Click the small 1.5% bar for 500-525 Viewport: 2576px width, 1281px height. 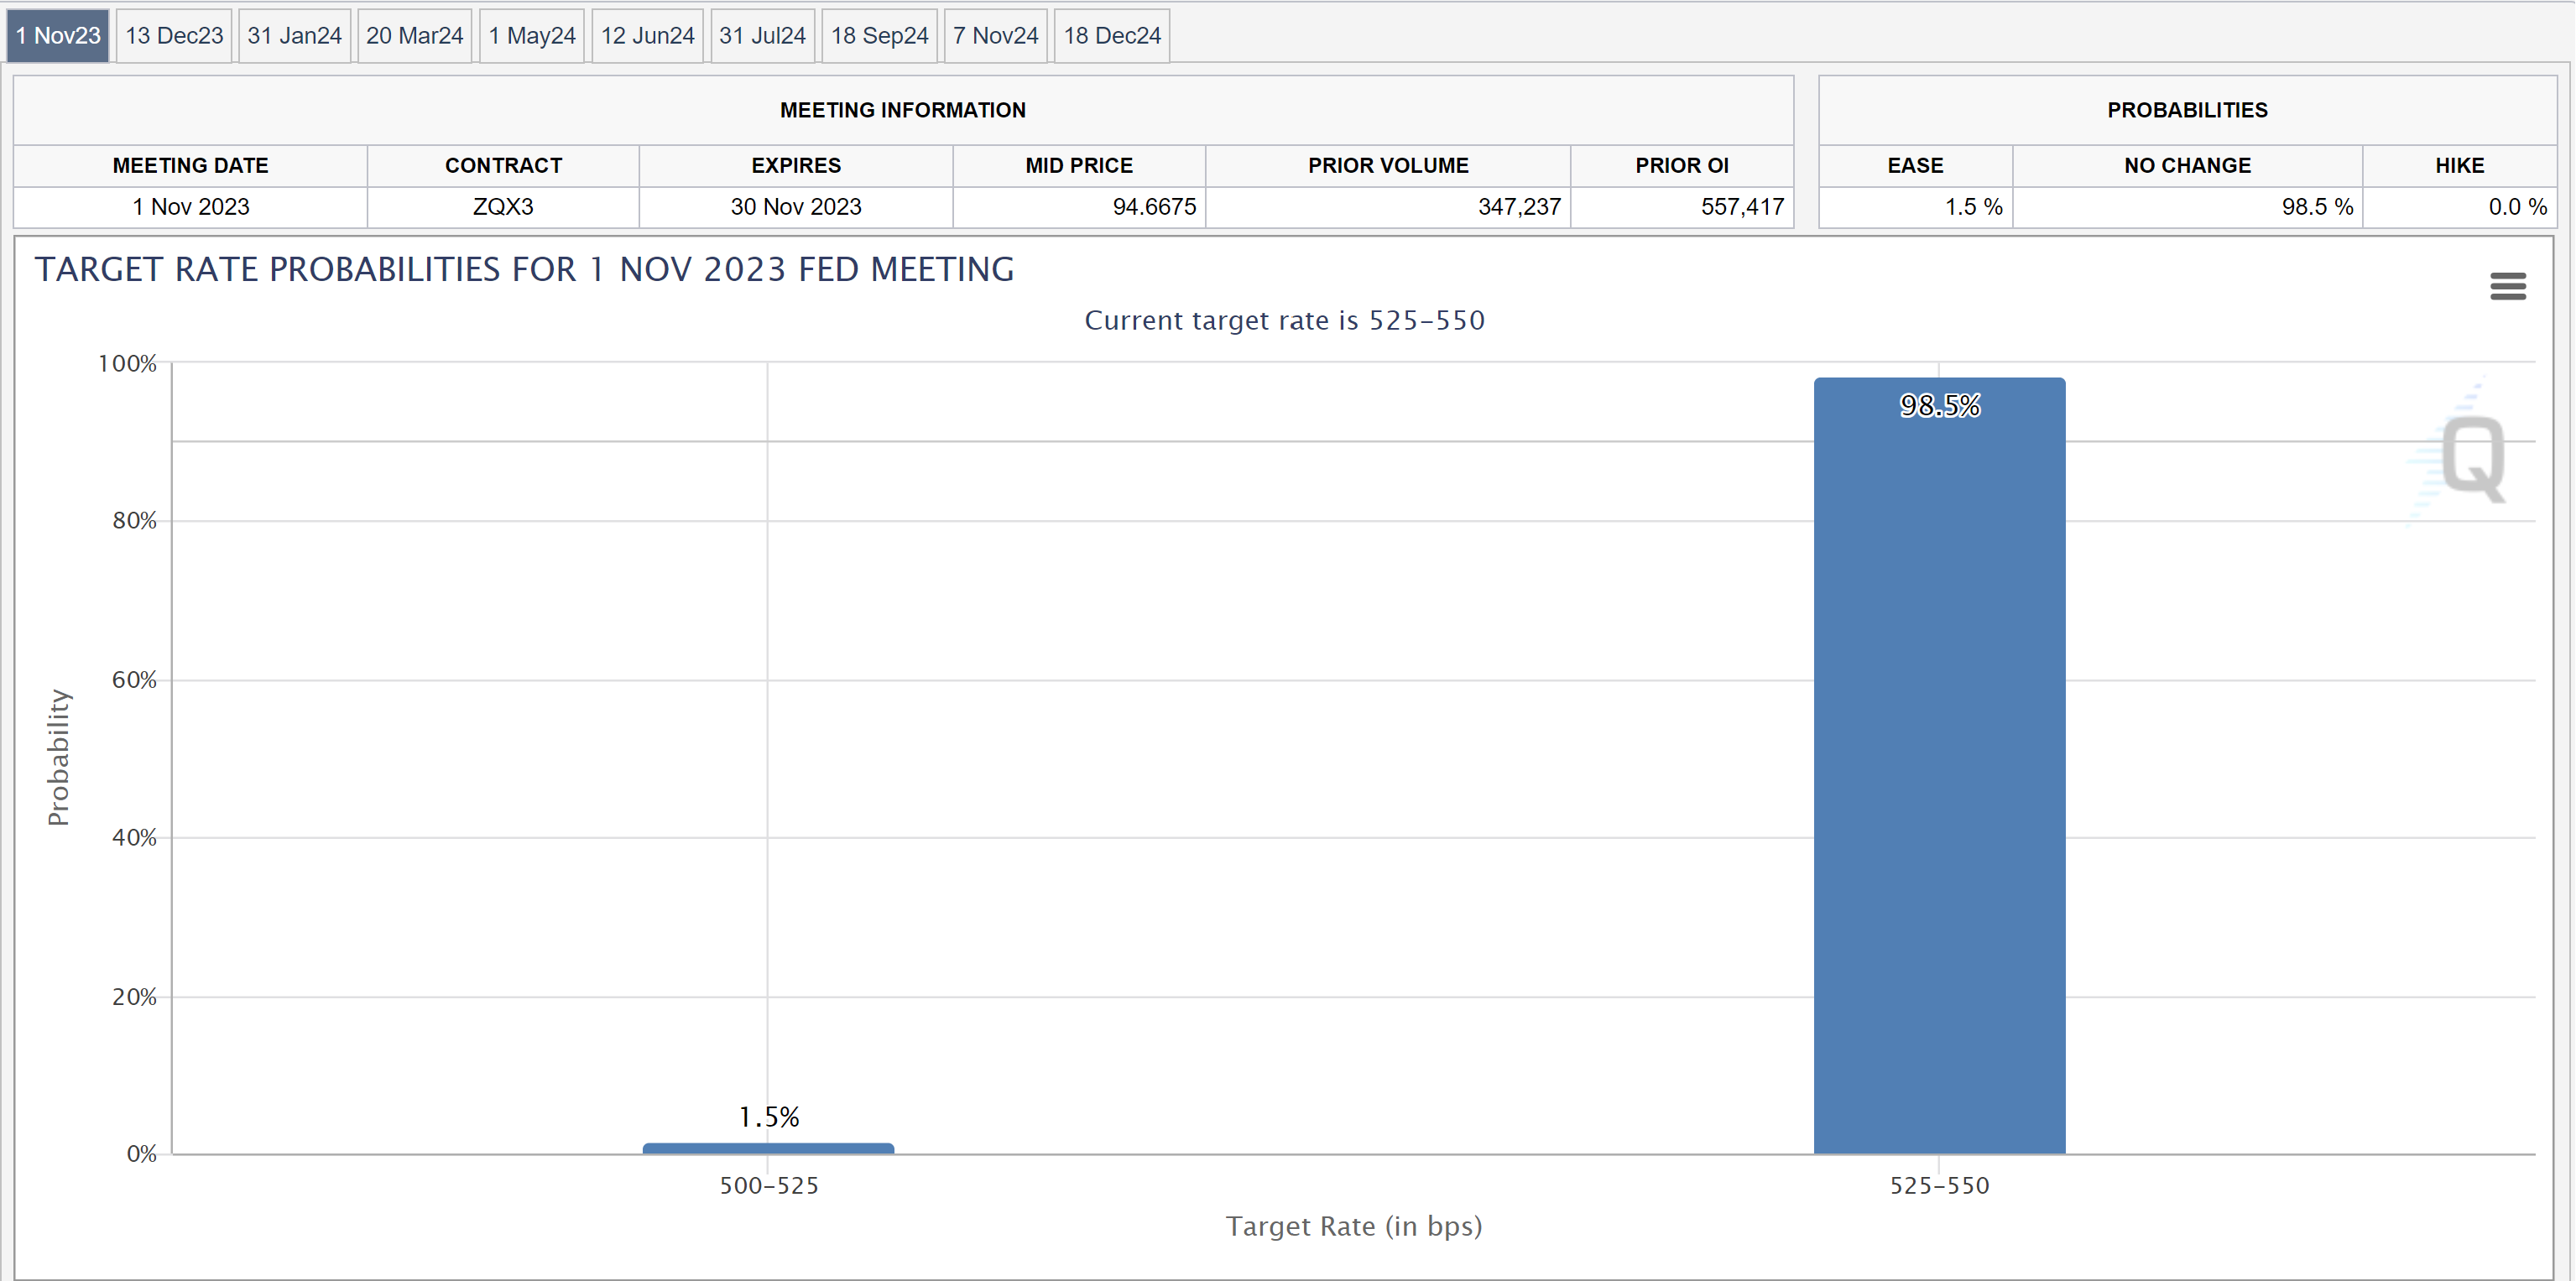click(767, 1148)
